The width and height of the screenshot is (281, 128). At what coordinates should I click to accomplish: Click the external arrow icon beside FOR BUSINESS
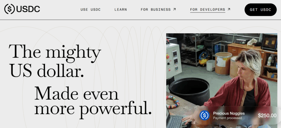pyautogui.click(x=174, y=9)
